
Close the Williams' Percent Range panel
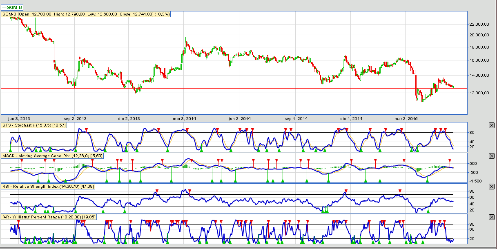point(491,217)
